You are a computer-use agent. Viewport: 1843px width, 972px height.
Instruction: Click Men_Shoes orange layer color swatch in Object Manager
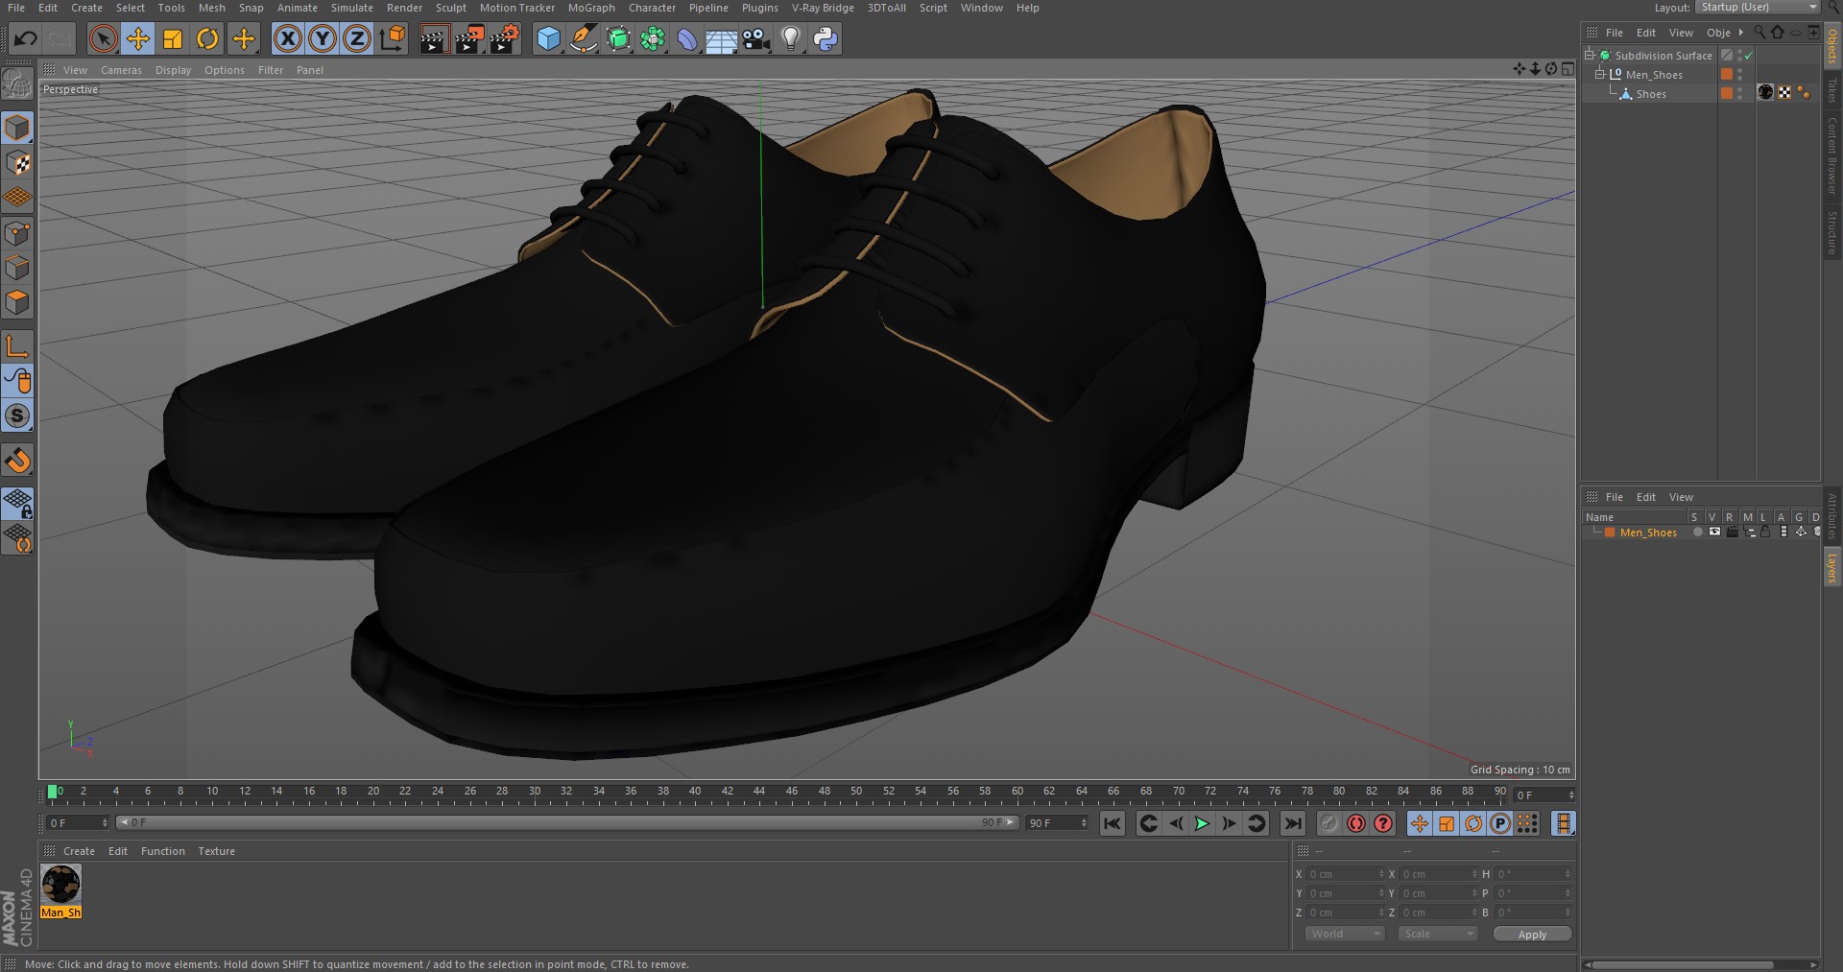(x=1727, y=74)
